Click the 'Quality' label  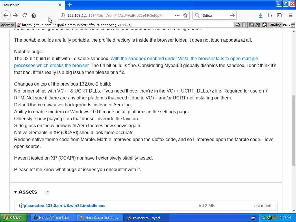(x=275, y=25)
